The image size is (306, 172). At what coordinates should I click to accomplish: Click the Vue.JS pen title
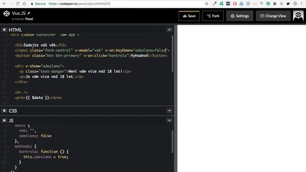(19, 13)
